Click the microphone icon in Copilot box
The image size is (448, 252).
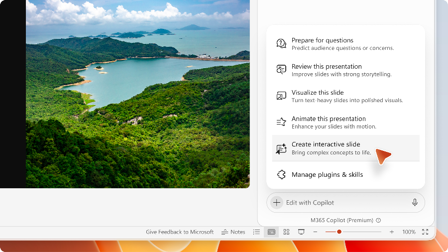[415, 203]
